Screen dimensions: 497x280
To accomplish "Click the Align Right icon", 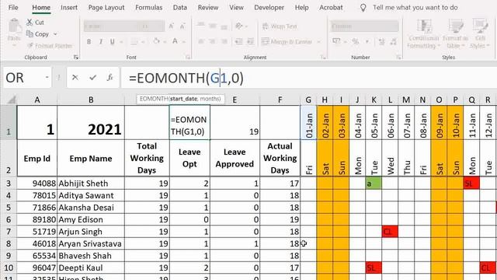I will (x=224, y=41).
